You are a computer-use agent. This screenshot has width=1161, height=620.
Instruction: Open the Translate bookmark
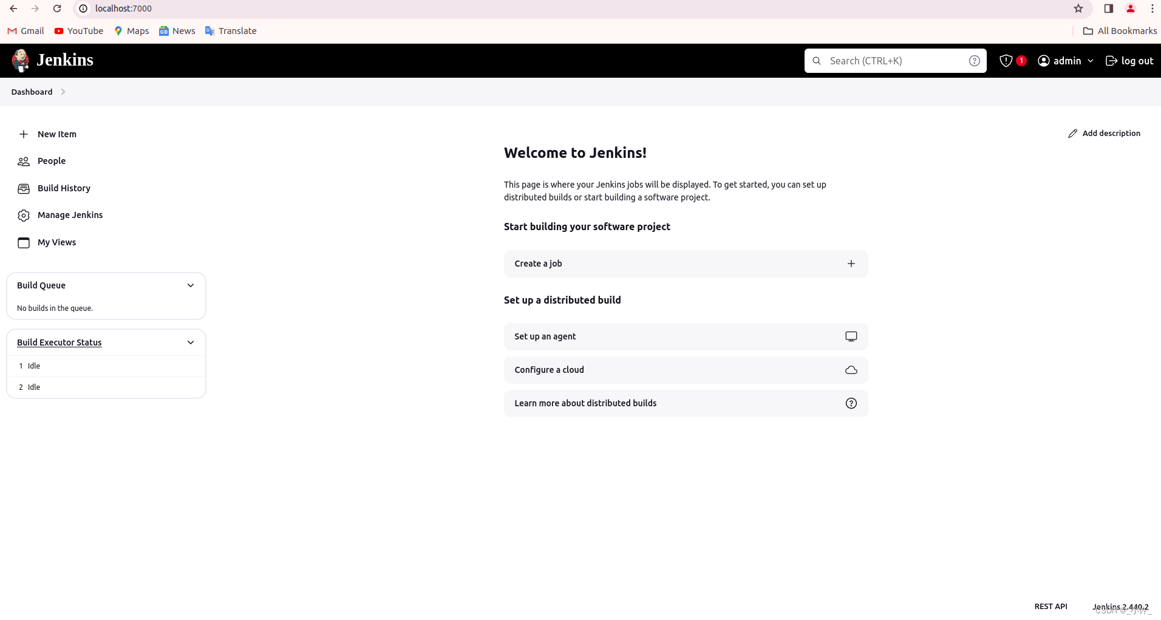231,31
